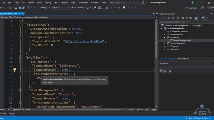
Task: Select Connected Services in Solution Explorer
Action: (x=179, y=32)
